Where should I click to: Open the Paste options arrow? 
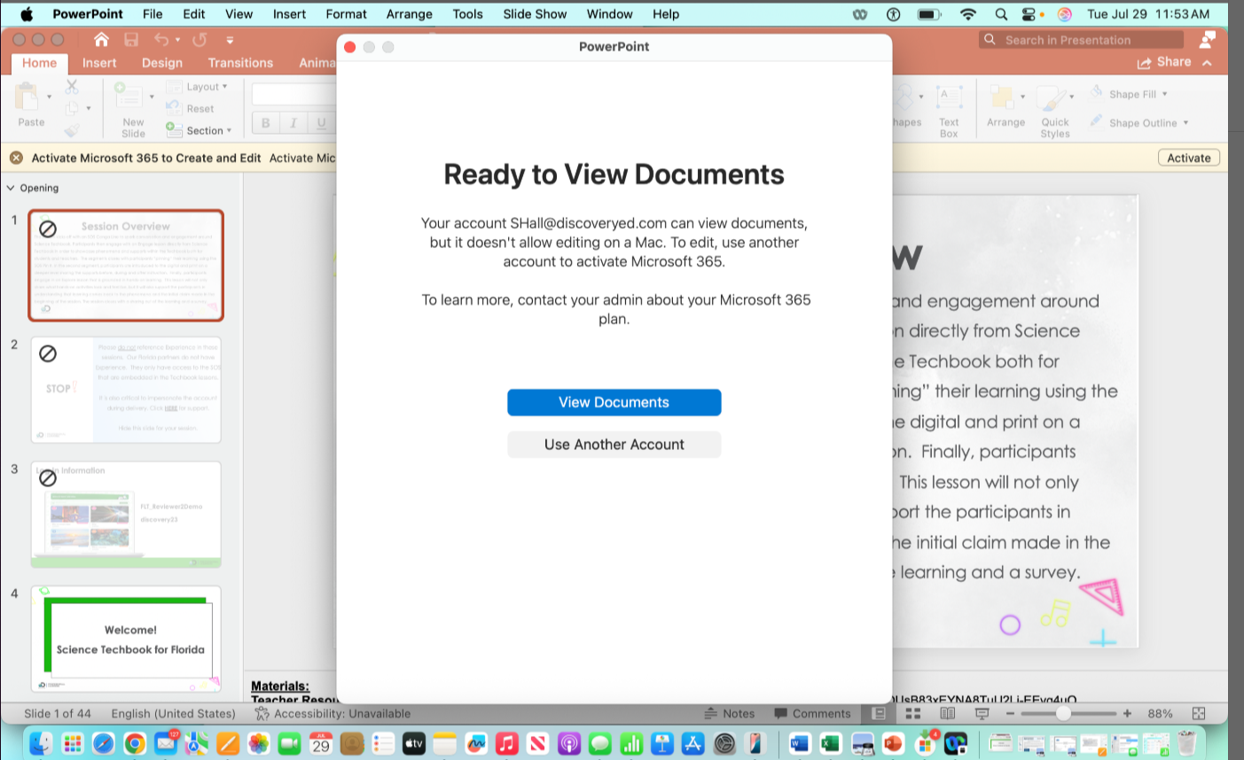coord(49,97)
